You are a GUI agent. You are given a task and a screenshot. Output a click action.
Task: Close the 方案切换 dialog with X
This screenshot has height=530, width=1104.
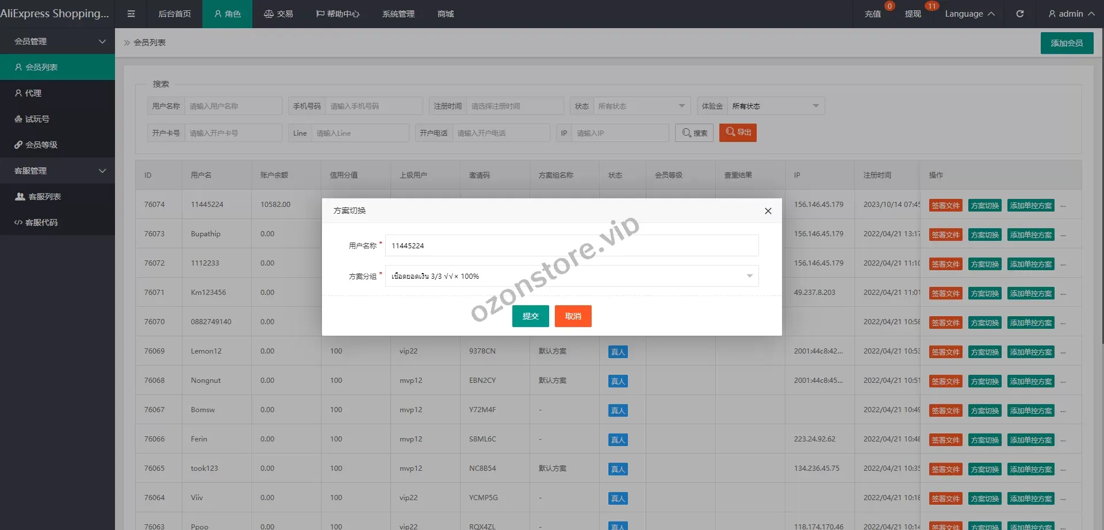[x=768, y=211]
